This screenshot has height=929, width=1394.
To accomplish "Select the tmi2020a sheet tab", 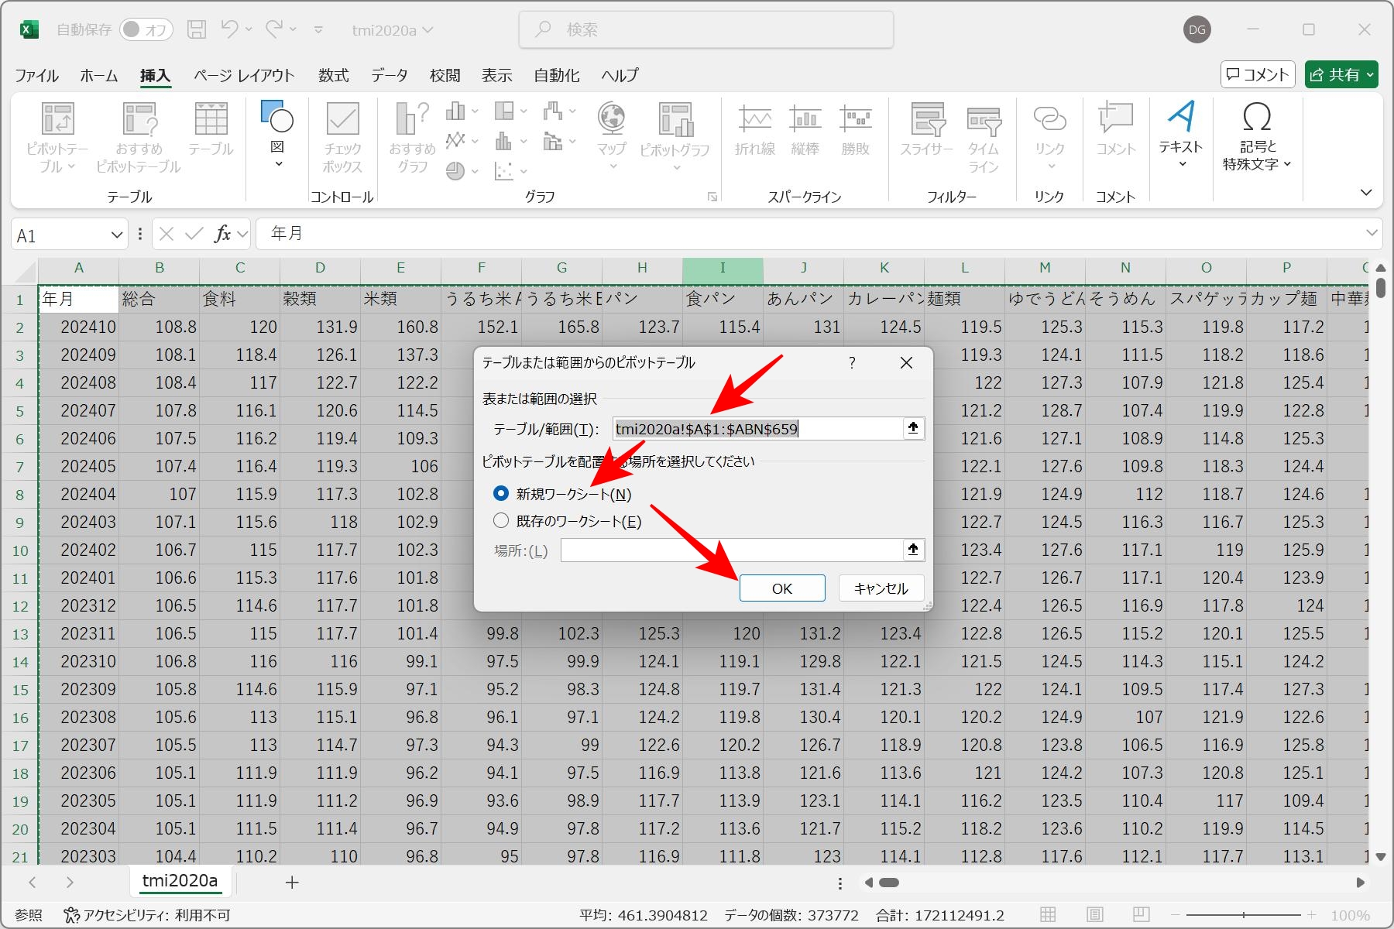I will 180,881.
